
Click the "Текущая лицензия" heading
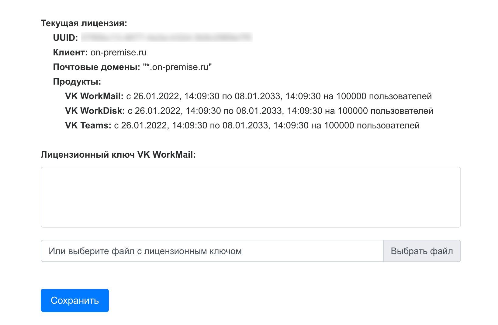pyautogui.click(x=84, y=23)
